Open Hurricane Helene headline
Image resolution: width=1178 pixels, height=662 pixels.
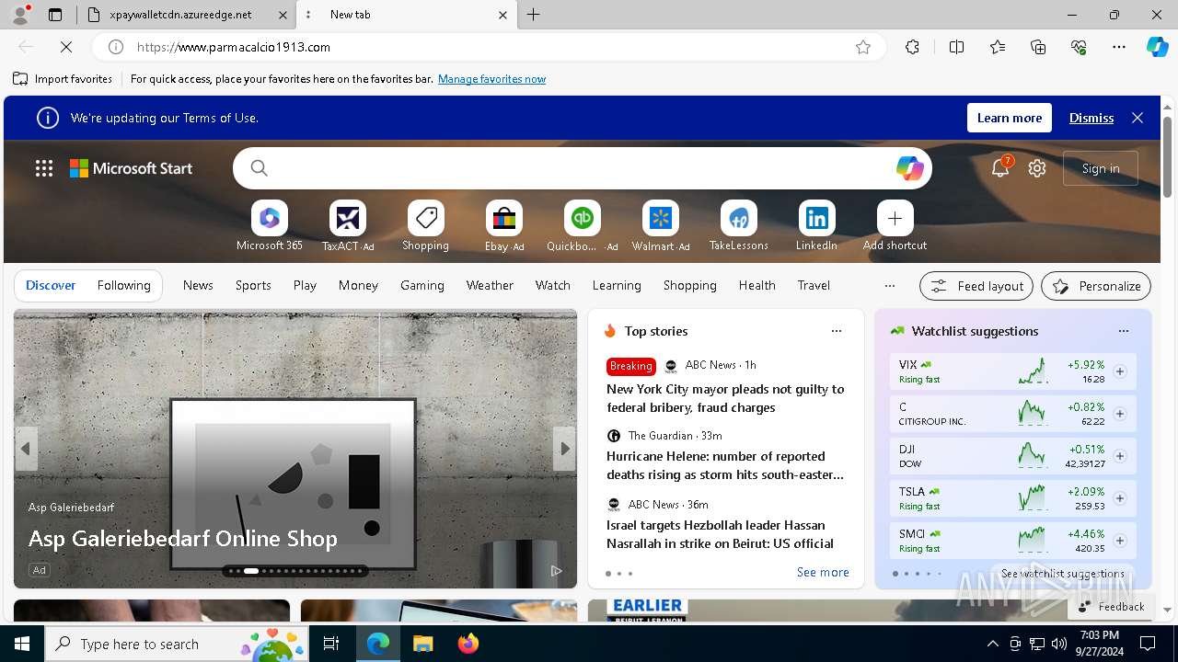coord(725,465)
